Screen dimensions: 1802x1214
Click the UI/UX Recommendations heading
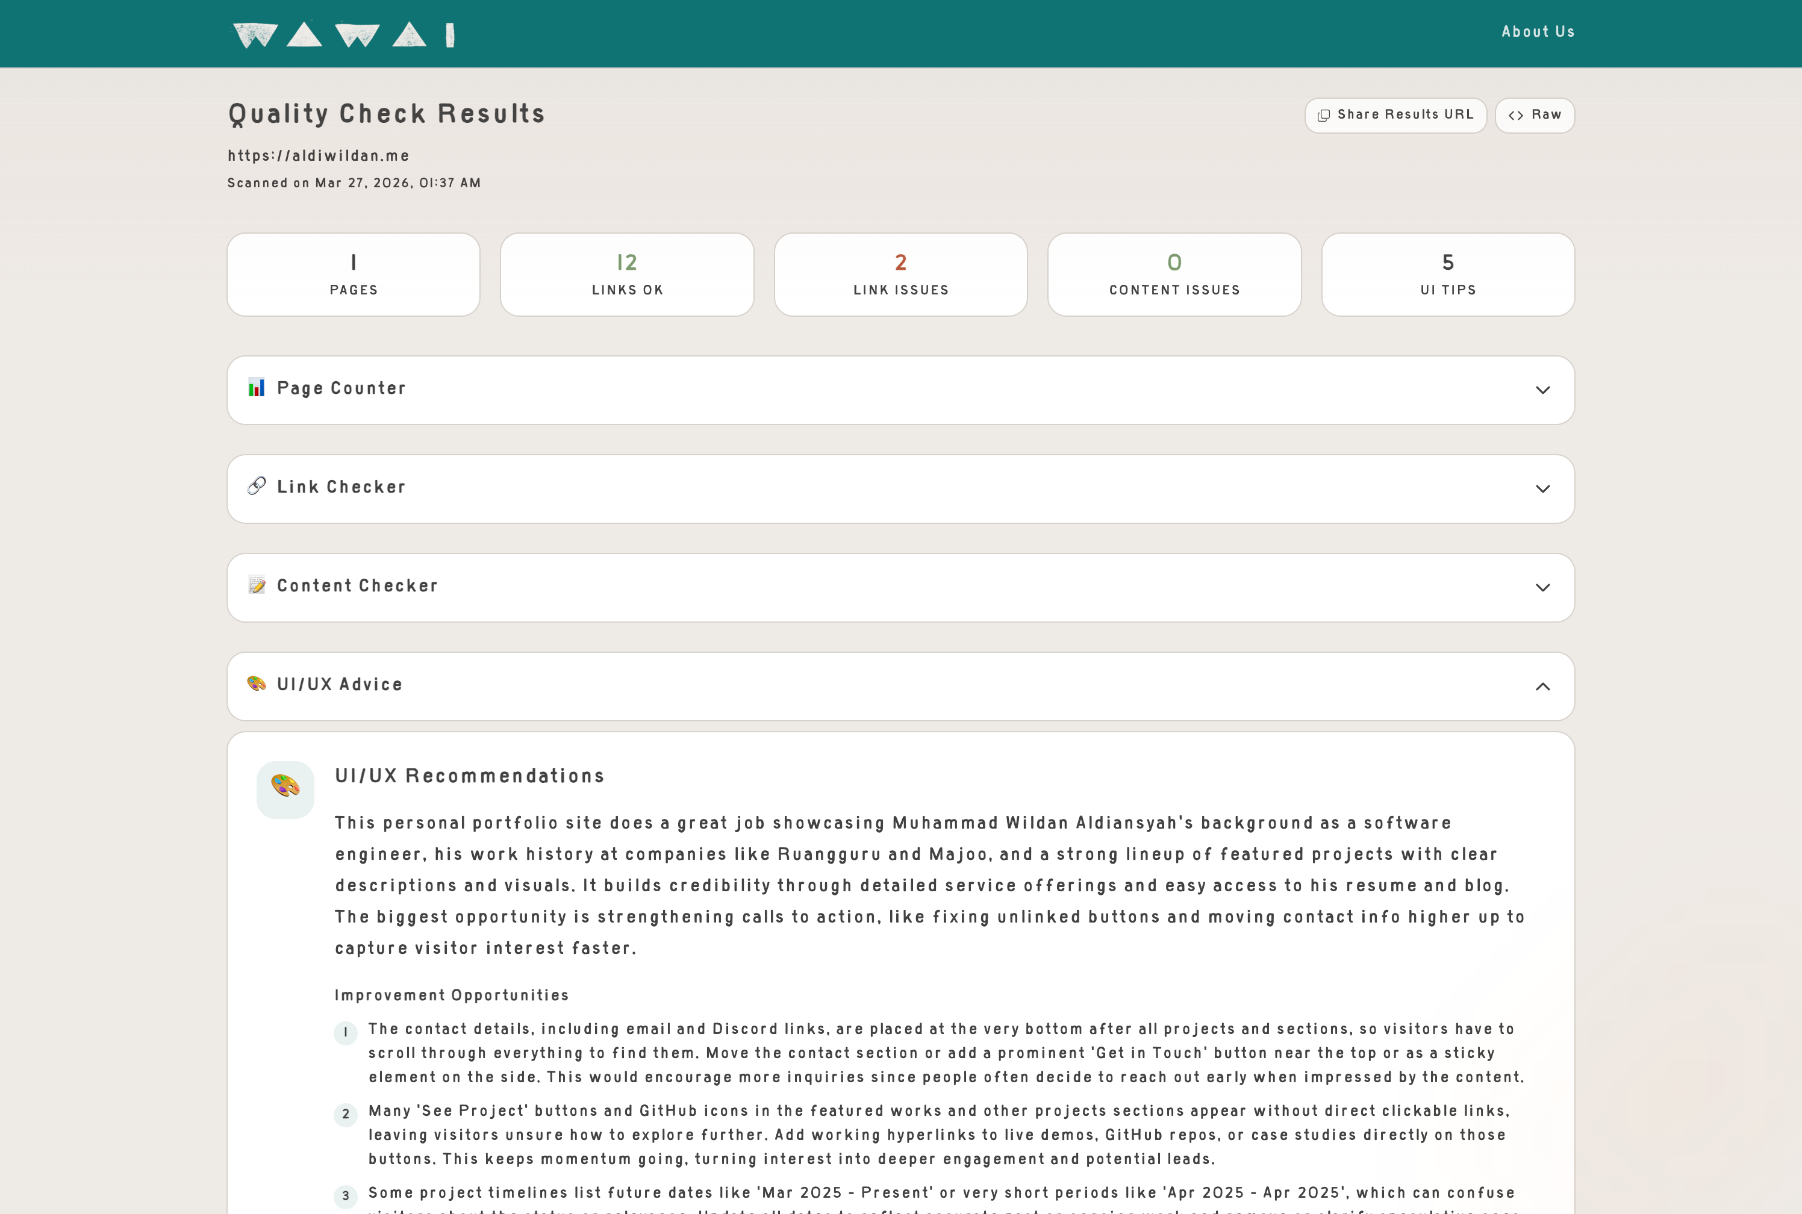[469, 777]
